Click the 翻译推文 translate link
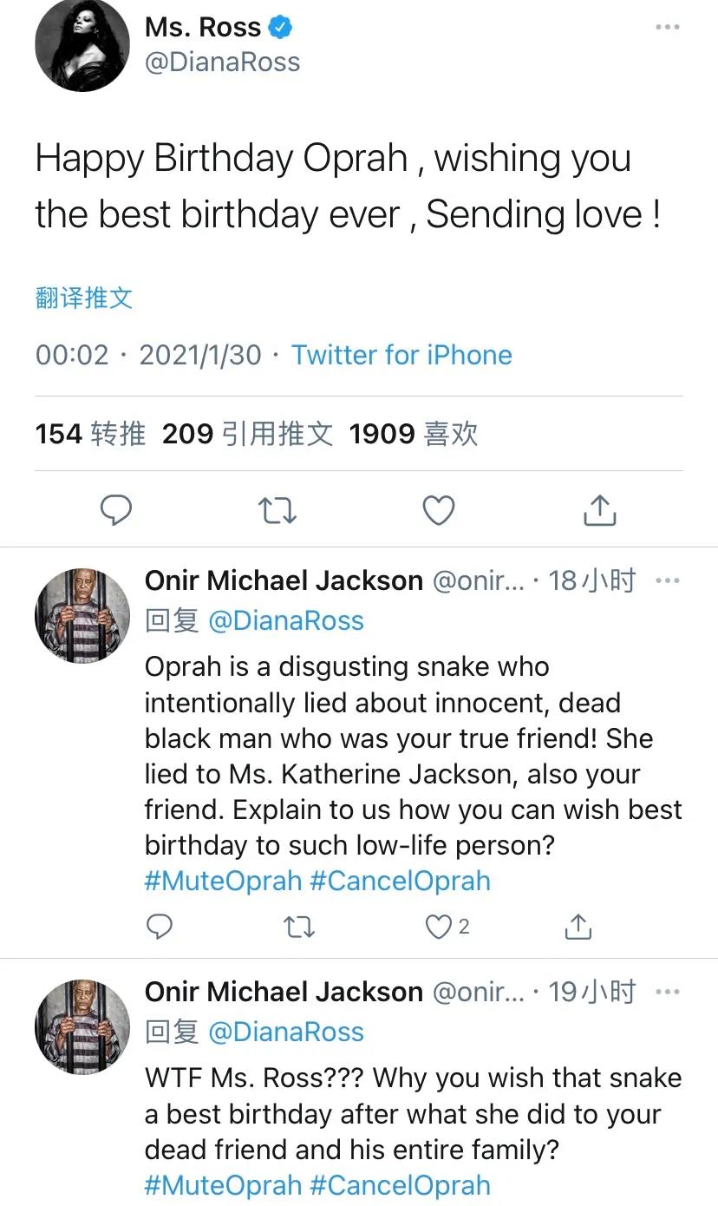 pyautogui.click(x=84, y=298)
